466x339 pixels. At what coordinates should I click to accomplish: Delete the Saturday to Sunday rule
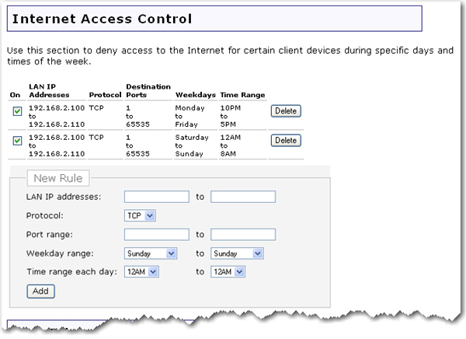(285, 141)
